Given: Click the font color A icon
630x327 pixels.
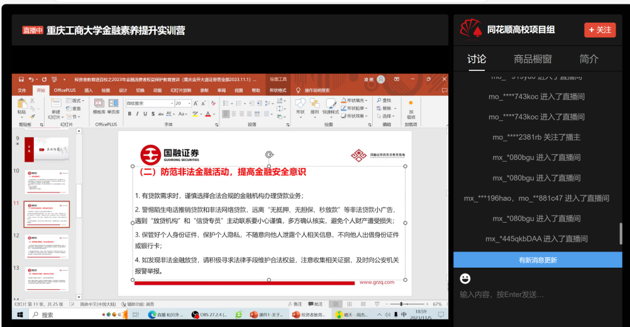Looking at the screenshot, I should [208, 114].
